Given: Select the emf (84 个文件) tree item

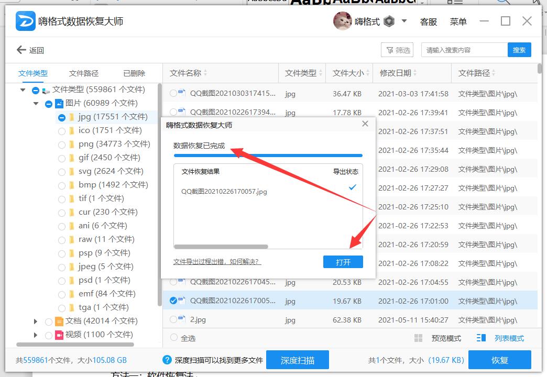Looking at the screenshot, I should (x=107, y=294).
